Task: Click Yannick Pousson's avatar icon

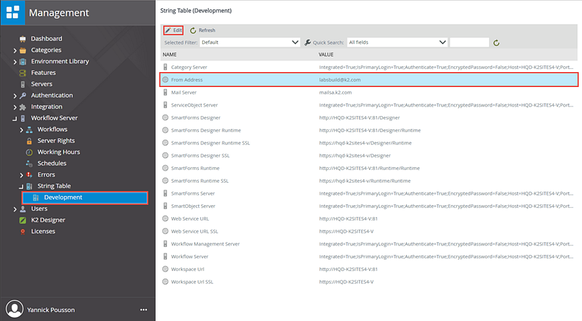Action: (14, 309)
